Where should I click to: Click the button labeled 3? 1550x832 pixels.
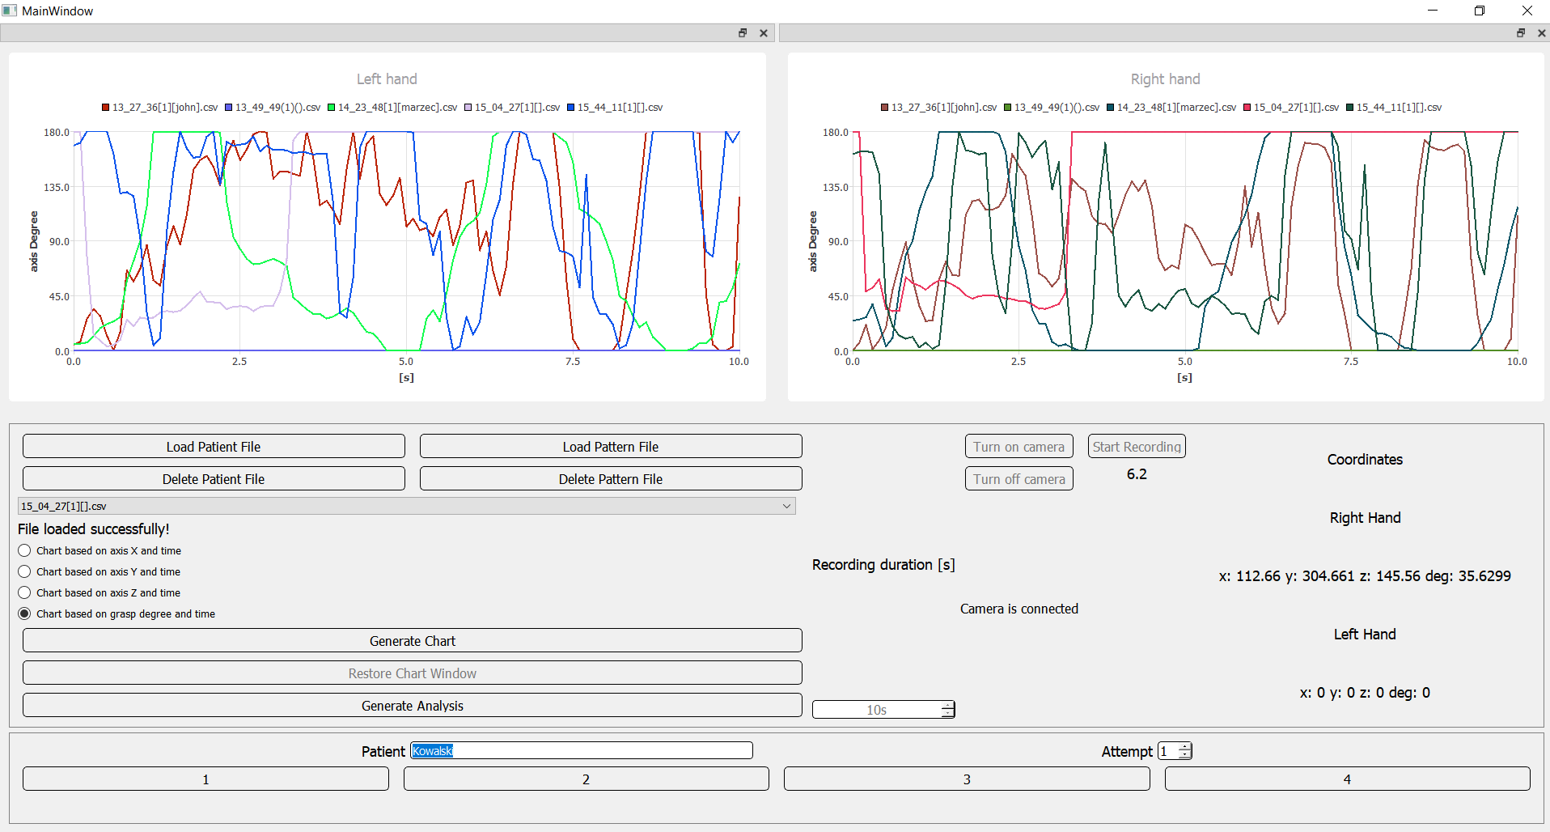pos(967,779)
